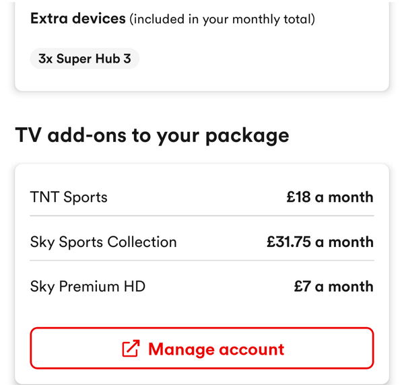Viewport: 404px width, 385px height.
Task: Click the divider line below Sky Sports Collection
Action: (202, 260)
